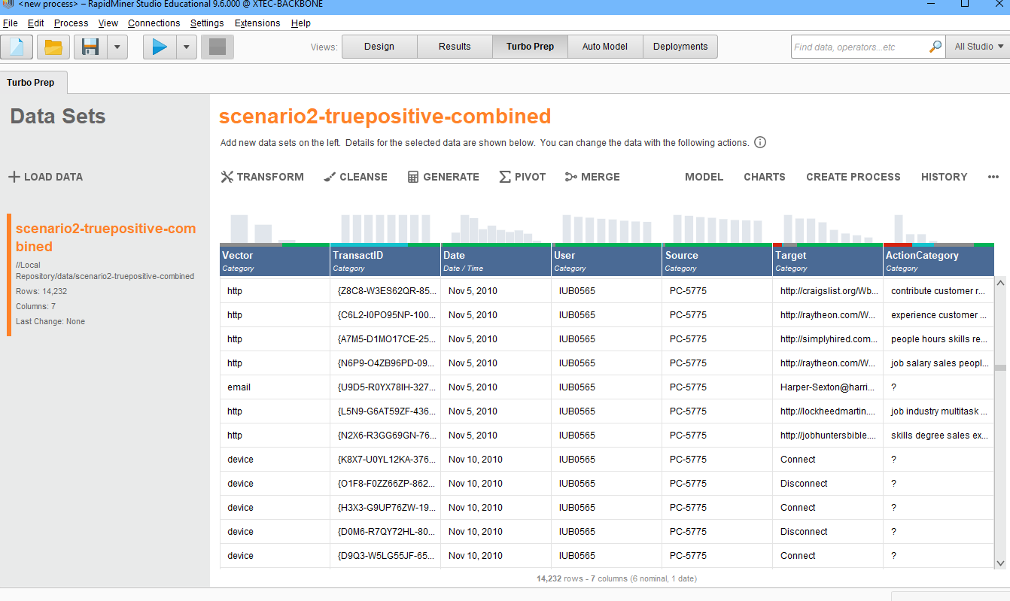The width and height of the screenshot is (1010, 601).
Task: Click the Vector column histogram thumbnail
Action: [263, 229]
